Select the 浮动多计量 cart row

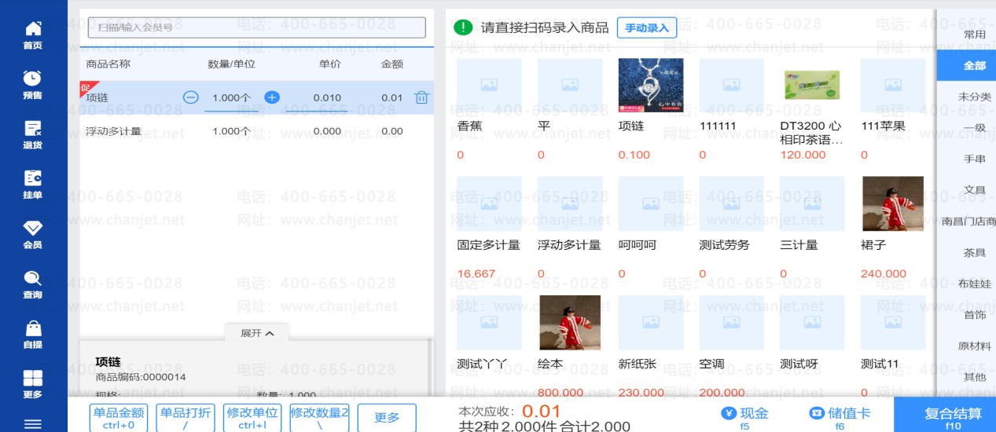(256, 131)
